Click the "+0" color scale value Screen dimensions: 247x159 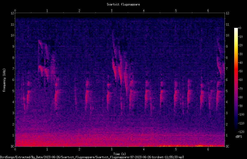(x=239, y=28)
